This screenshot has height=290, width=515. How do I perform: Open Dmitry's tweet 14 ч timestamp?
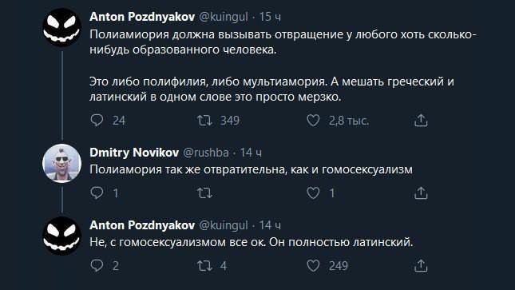pyautogui.click(x=251, y=153)
